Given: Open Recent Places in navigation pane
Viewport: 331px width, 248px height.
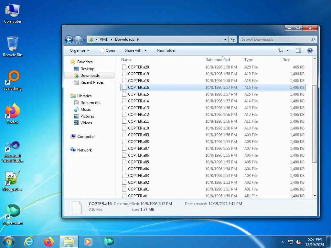Looking at the screenshot, I should [x=92, y=82].
